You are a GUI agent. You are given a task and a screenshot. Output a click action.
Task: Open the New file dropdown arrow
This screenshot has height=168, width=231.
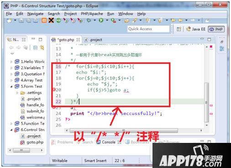[15, 20]
